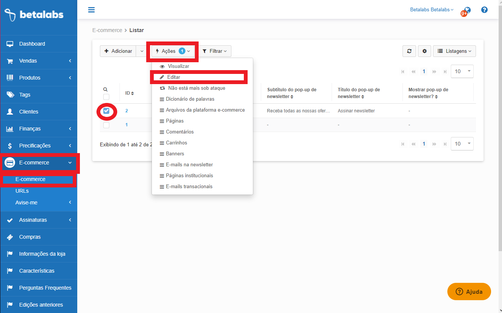Open the Filtrar dropdown
The height and width of the screenshot is (313, 502).
click(215, 51)
